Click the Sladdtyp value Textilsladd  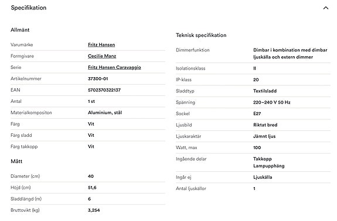[265, 91]
